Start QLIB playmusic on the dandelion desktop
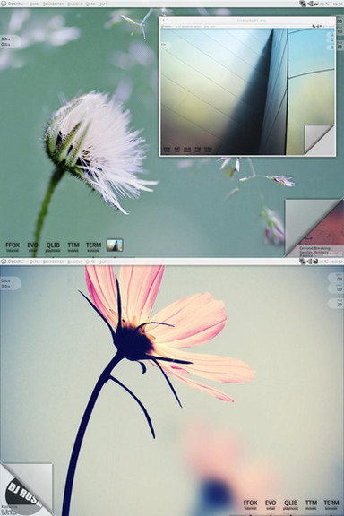 53,247
